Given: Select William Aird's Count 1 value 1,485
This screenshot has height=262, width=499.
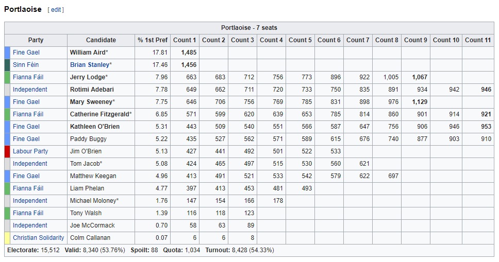Looking at the screenshot, I should click(189, 53).
